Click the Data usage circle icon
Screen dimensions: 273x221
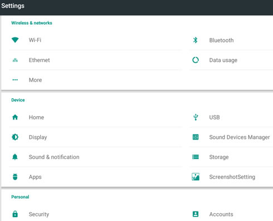point(196,60)
